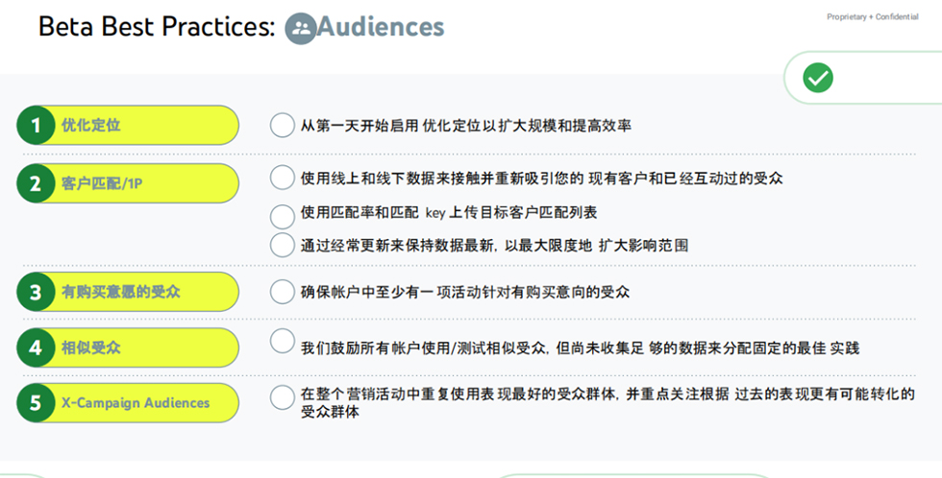
Task: Select the 优化定位 yellow label
Action: (144, 126)
